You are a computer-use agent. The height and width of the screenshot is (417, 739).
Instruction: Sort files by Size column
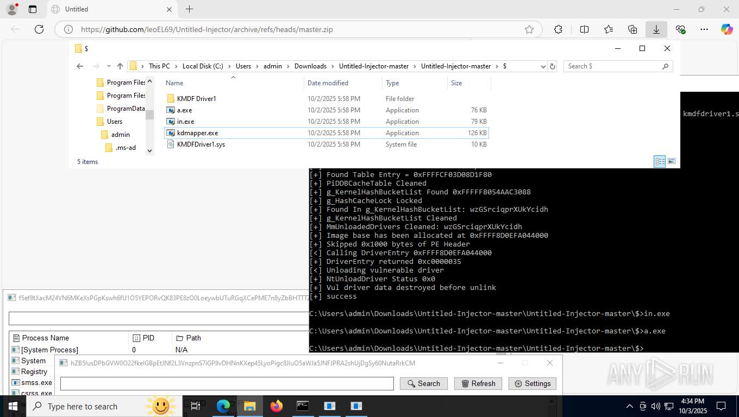[469, 83]
